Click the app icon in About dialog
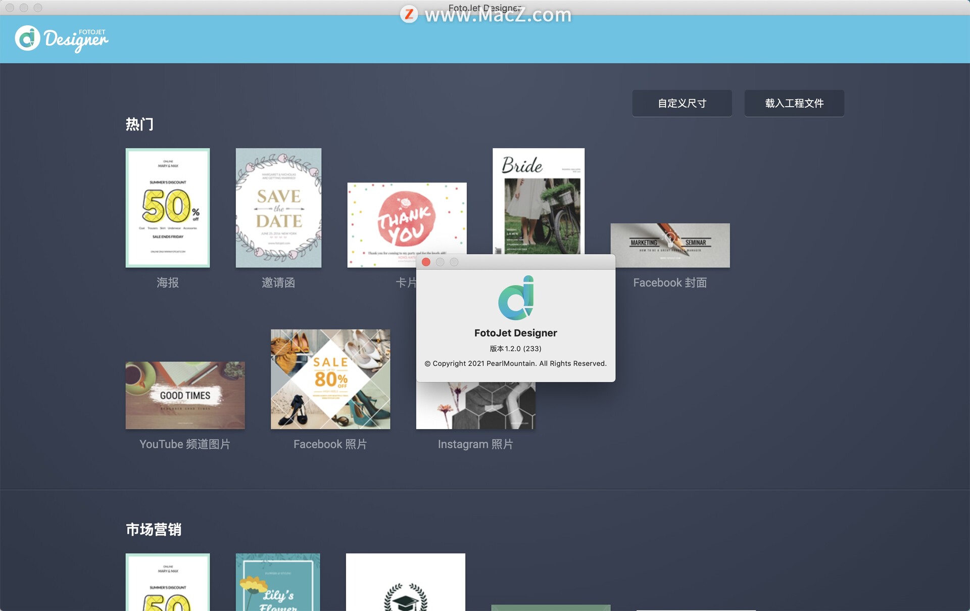This screenshot has height=611, width=970. (516, 298)
